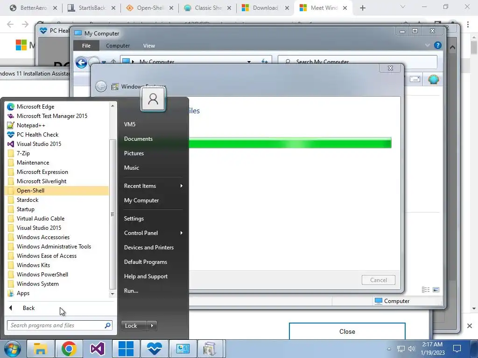Show hidden system tray icons
478x358 pixels.
pos(389,349)
